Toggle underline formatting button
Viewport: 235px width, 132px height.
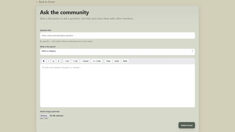tap(53, 61)
